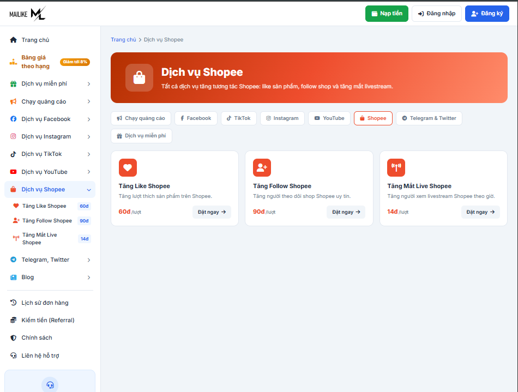
Task: Click the Telegram icon in the sidebar
Action: tap(13, 260)
